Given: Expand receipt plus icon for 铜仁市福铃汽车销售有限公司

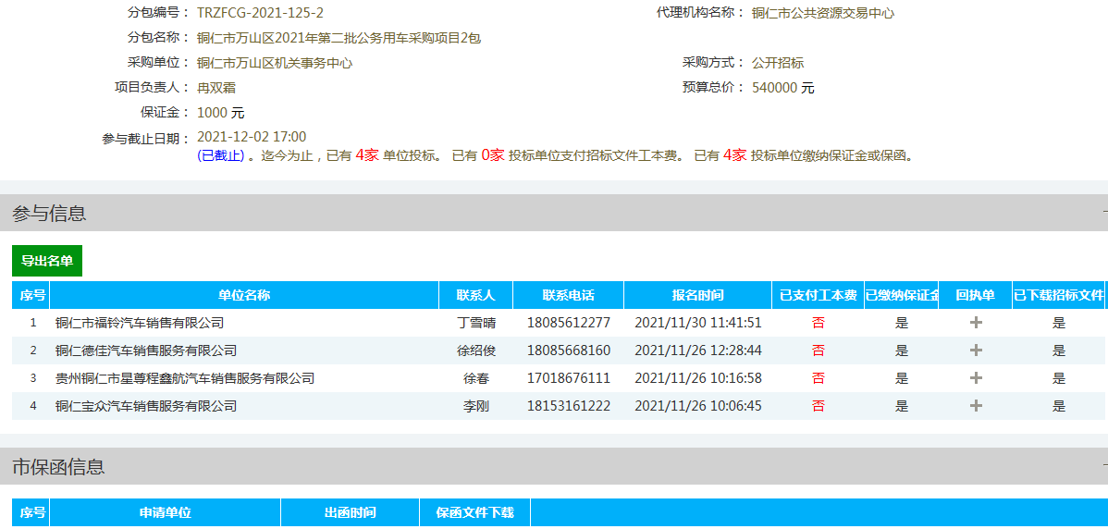Looking at the screenshot, I should coord(975,323).
